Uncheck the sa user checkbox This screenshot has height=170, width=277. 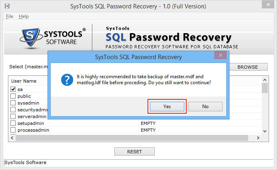click(13, 89)
